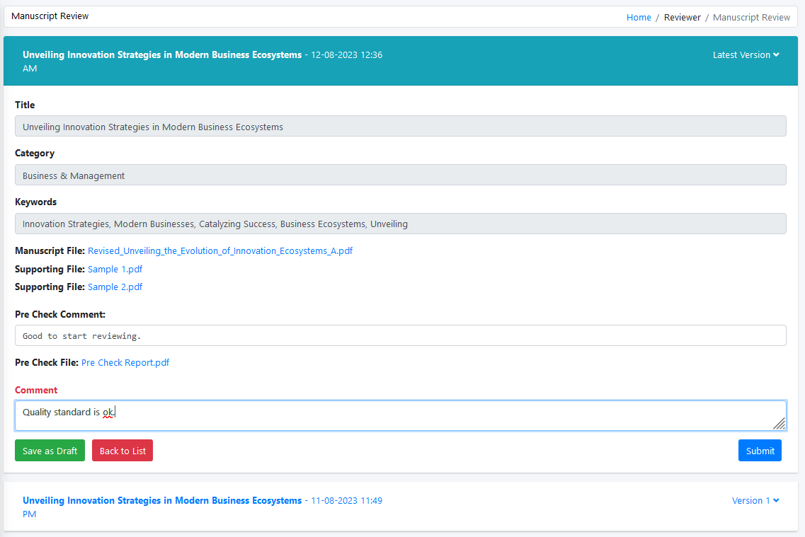The image size is (805, 537).
Task: Expand the Latest Version dropdown
Action: [x=746, y=54]
